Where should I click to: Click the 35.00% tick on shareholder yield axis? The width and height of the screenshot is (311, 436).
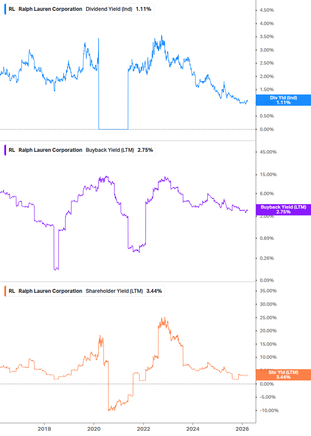[x=268, y=291]
